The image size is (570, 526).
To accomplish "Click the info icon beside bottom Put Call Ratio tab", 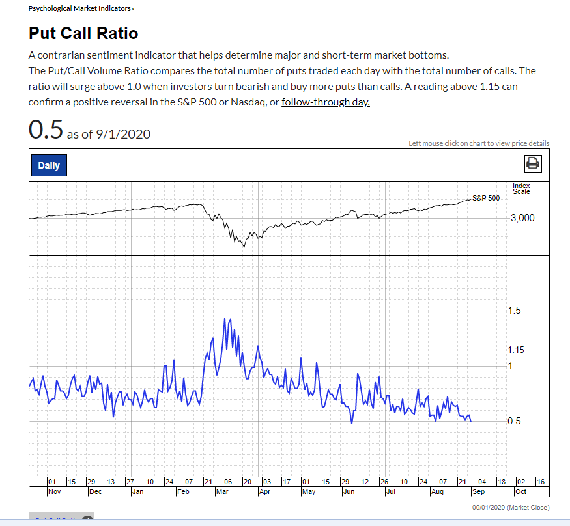I will click(x=87, y=519).
